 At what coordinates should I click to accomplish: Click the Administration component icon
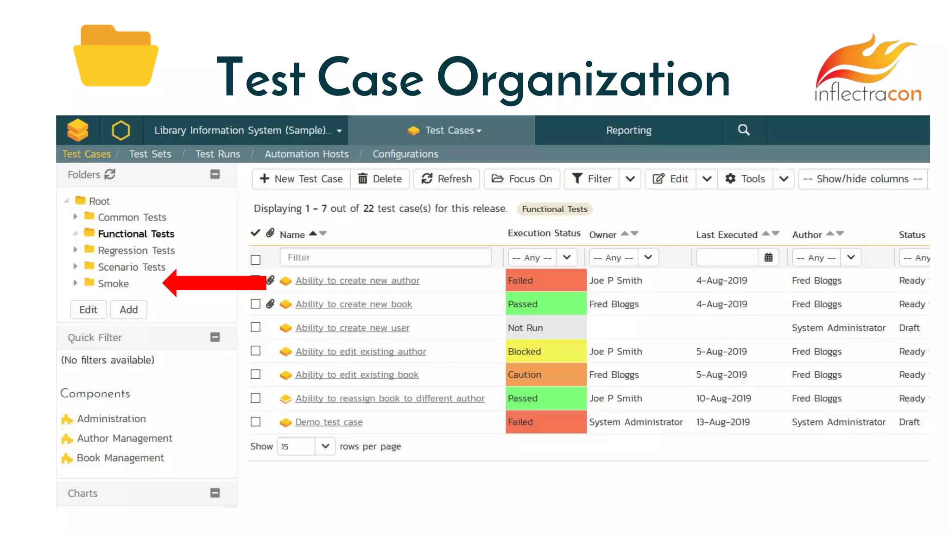point(67,419)
